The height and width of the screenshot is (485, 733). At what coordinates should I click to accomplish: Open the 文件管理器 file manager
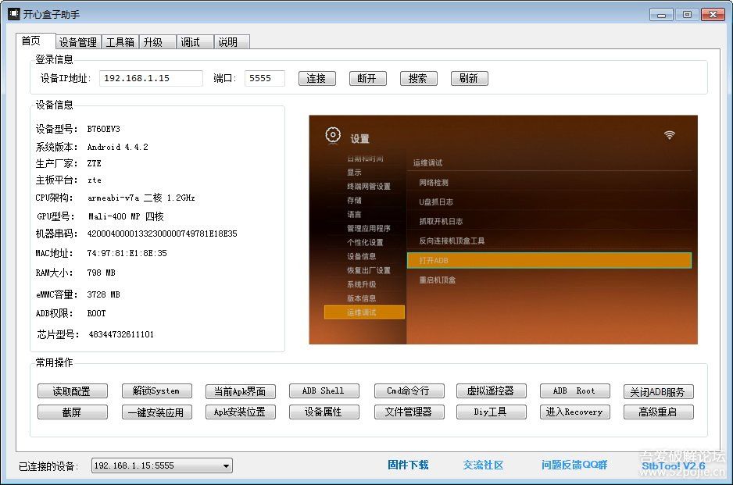(408, 412)
